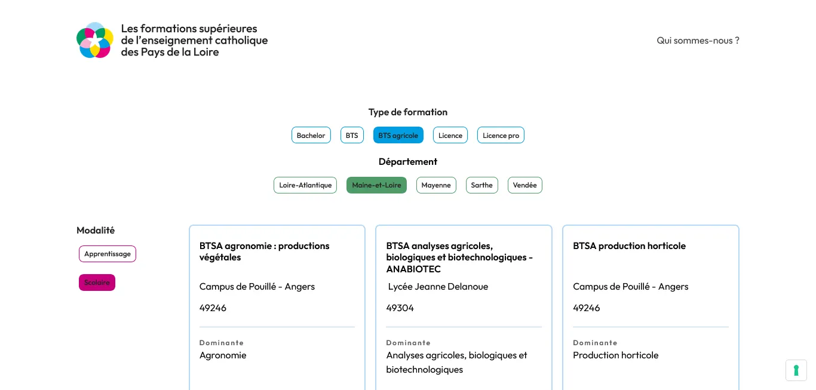Click the Type de formation heading

pyautogui.click(x=408, y=112)
